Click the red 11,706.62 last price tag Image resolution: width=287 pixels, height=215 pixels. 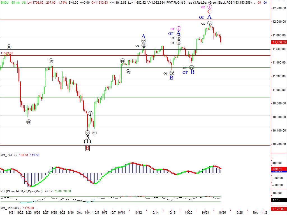pos(278,42)
